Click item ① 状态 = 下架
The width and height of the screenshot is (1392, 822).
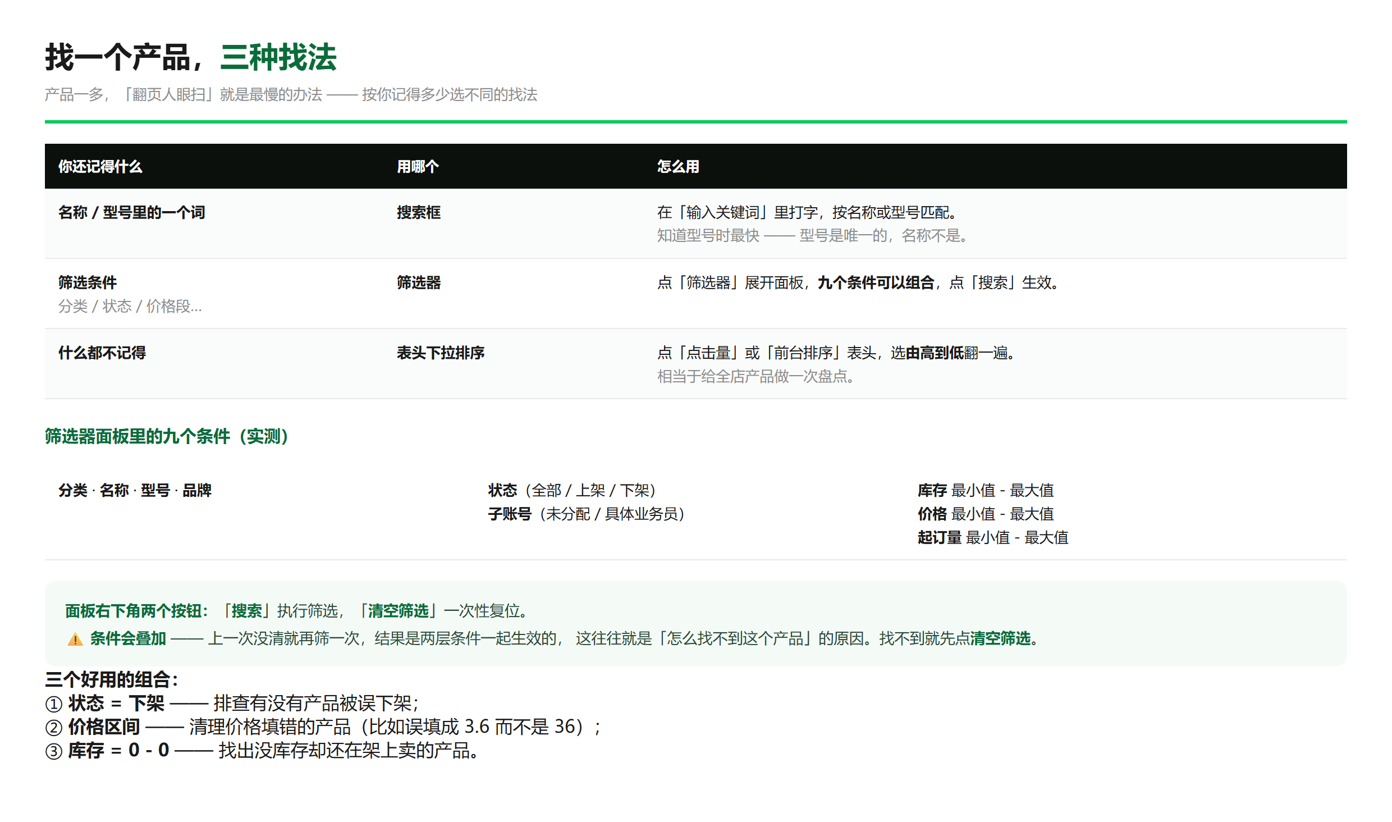point(232,703)
